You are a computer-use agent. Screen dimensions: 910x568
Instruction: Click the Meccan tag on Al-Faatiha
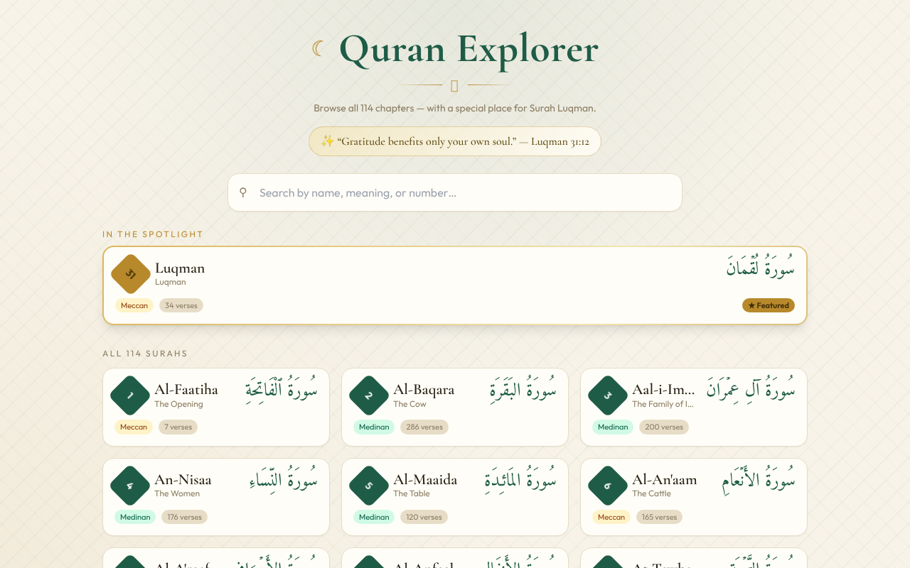click(134, 427)
